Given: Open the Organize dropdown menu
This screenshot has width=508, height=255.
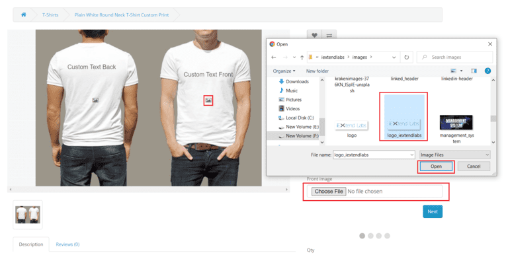Looking at the screenshot, I should click(x=284, y=71).
